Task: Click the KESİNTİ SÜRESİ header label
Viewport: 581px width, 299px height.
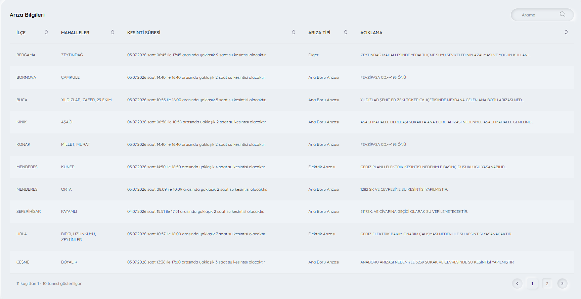Action: click(x=144, y=33)
